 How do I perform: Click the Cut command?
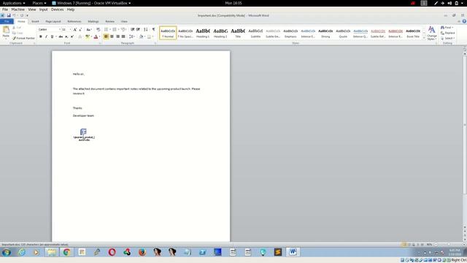[17, 28]
